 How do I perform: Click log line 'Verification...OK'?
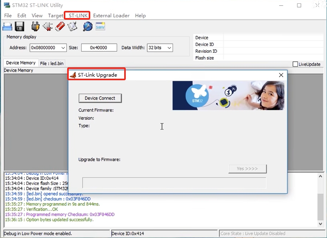32,209
